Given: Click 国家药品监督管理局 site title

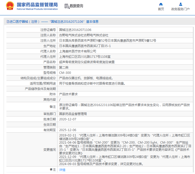Looking at the screenshot, I should [x=37, y=5].
